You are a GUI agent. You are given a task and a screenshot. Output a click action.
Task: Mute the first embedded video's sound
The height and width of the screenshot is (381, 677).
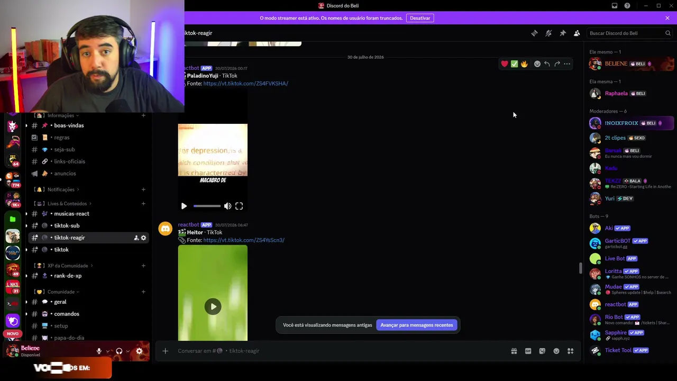[227, 206]
